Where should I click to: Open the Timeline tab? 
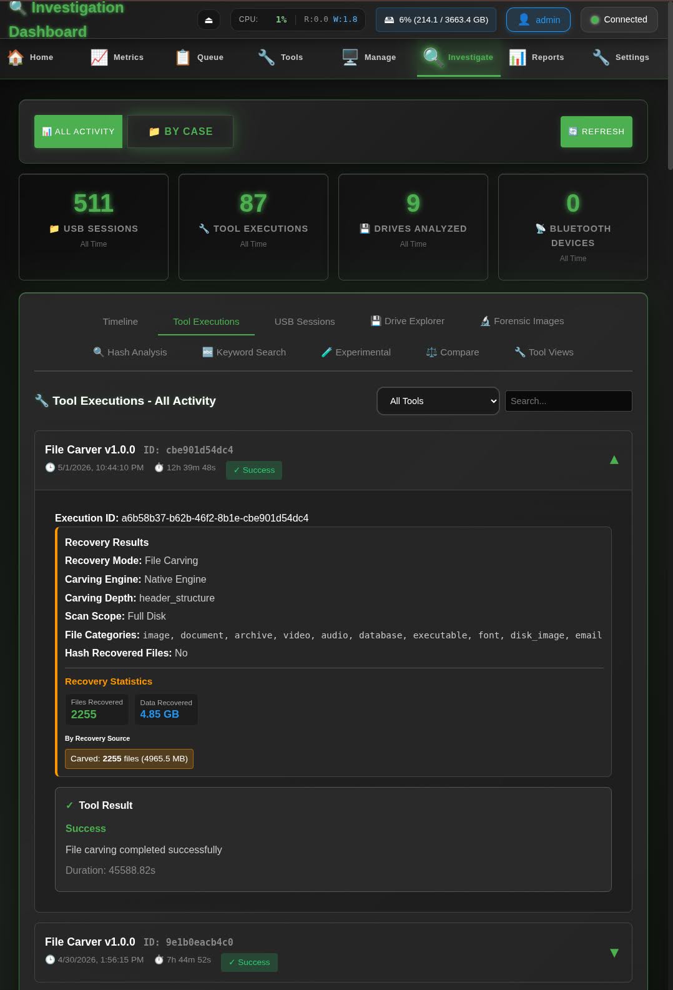[x=120, y=322]
